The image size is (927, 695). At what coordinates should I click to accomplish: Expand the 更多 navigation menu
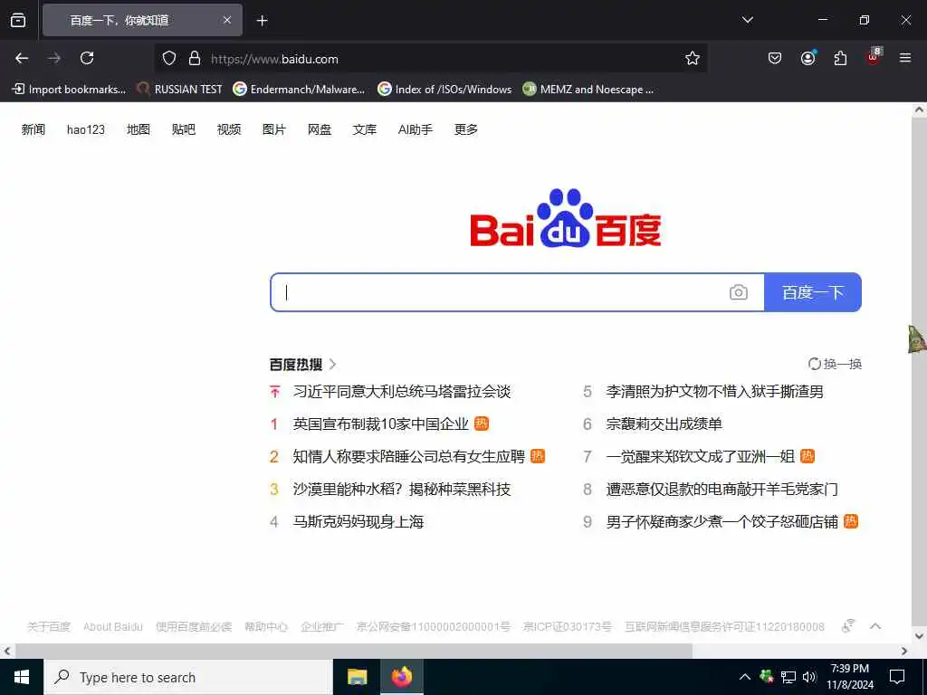(x=466, y=129)
